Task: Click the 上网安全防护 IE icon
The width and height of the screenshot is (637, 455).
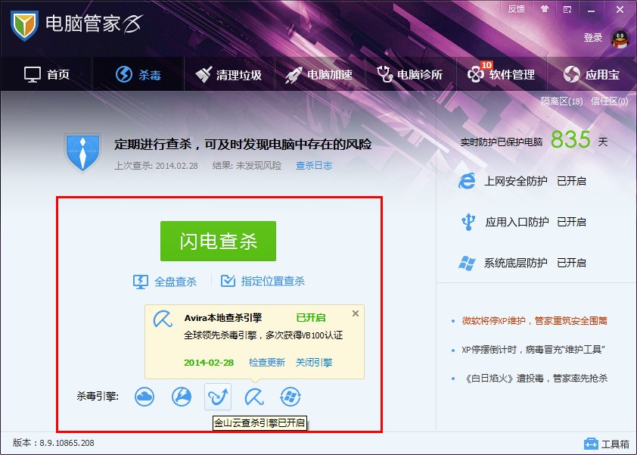Action: point(467,181)
